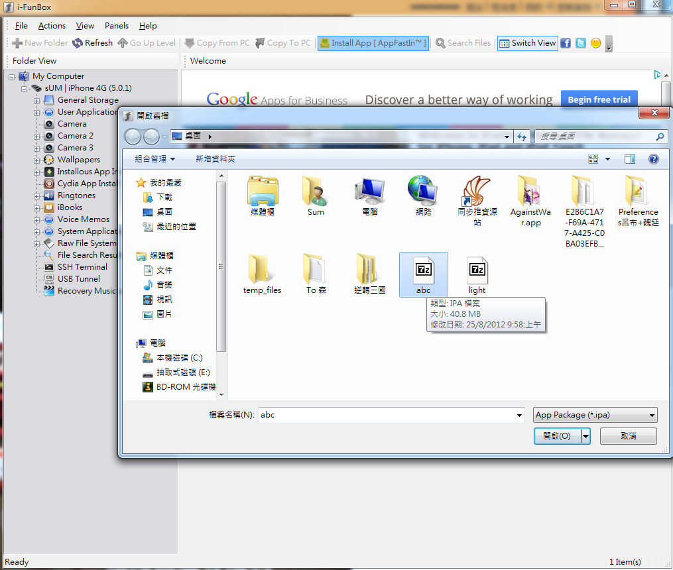Click Go Up Level toolbar item
Image resolution: width=673 pixels, height=570 pixels.
[147, 43]
